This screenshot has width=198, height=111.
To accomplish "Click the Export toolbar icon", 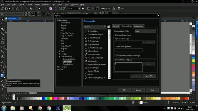I will (x=60, y=9).
